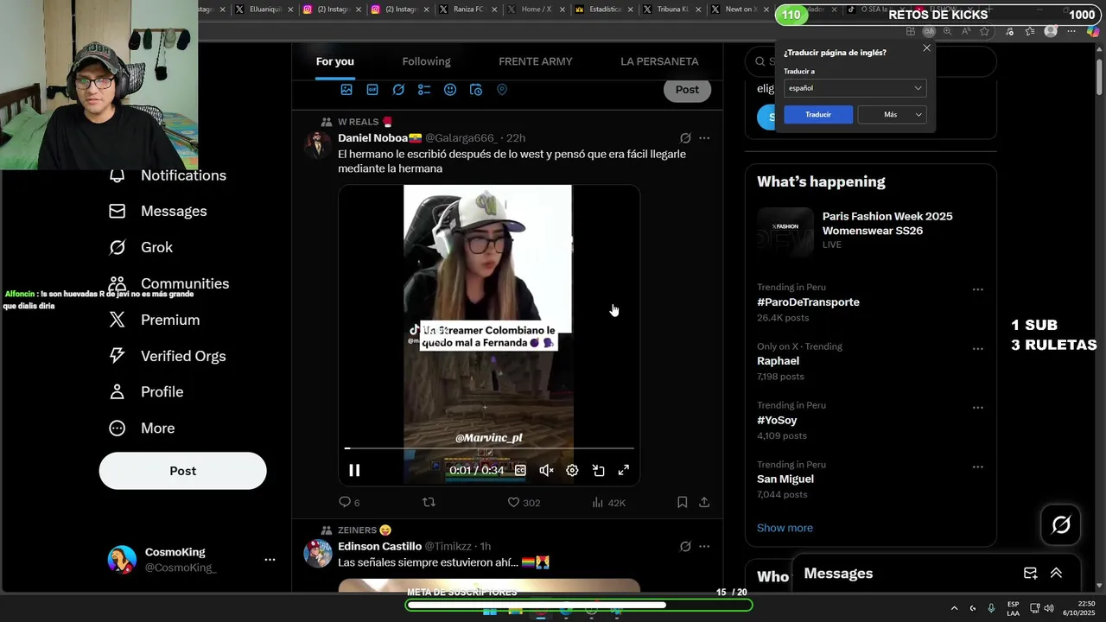Open more options for San Miguel trend

[977, 466]
